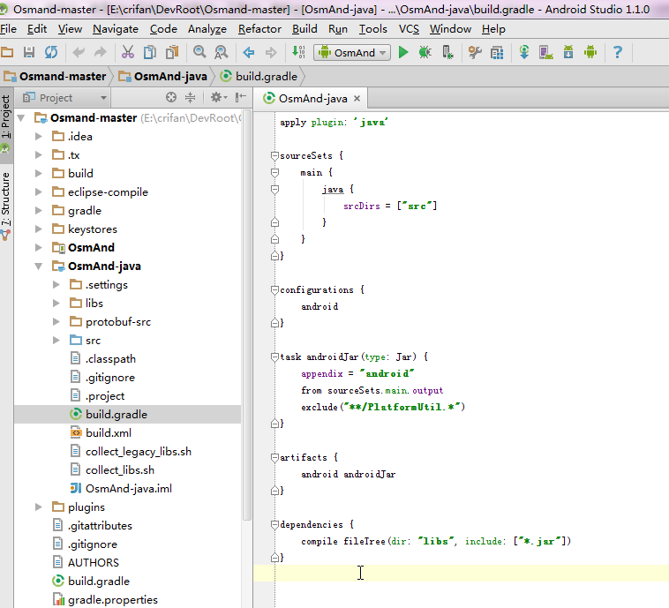
Task: Fold the dependencies block in editor gutter
Action: pos(274,524)
